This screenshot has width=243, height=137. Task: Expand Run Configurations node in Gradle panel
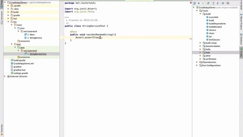(197, 65)
